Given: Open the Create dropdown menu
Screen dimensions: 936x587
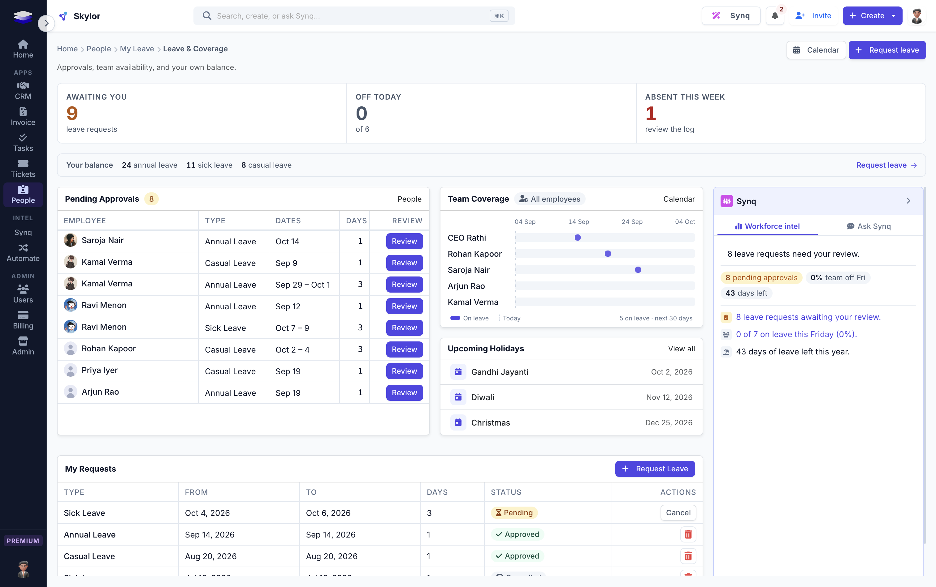Looking at the screenshot, I should pyautogui.click(x=872, y=16).
